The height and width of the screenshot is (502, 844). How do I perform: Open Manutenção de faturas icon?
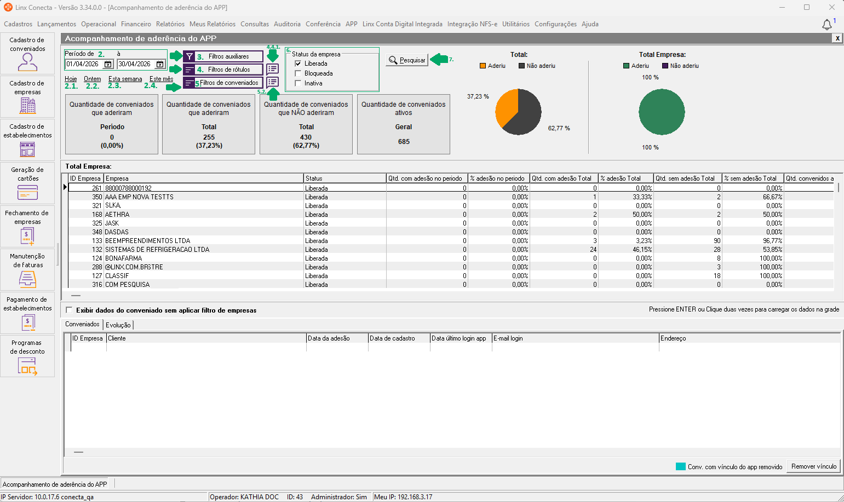coord(27,279)
